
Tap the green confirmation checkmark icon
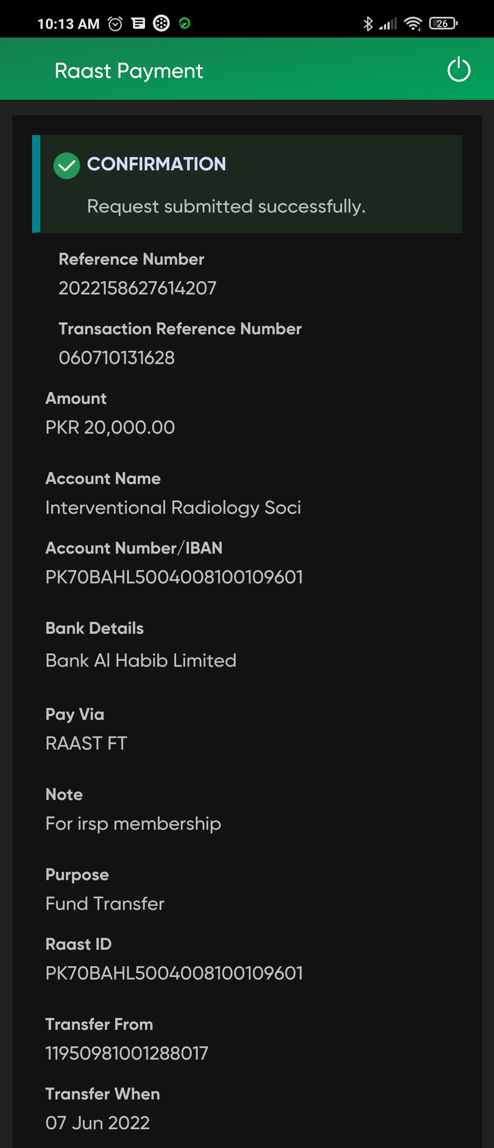67,165
